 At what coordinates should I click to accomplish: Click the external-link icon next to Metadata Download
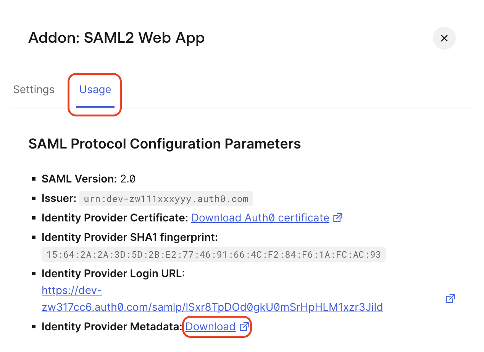pyautogui.click(x=244, y=327)
